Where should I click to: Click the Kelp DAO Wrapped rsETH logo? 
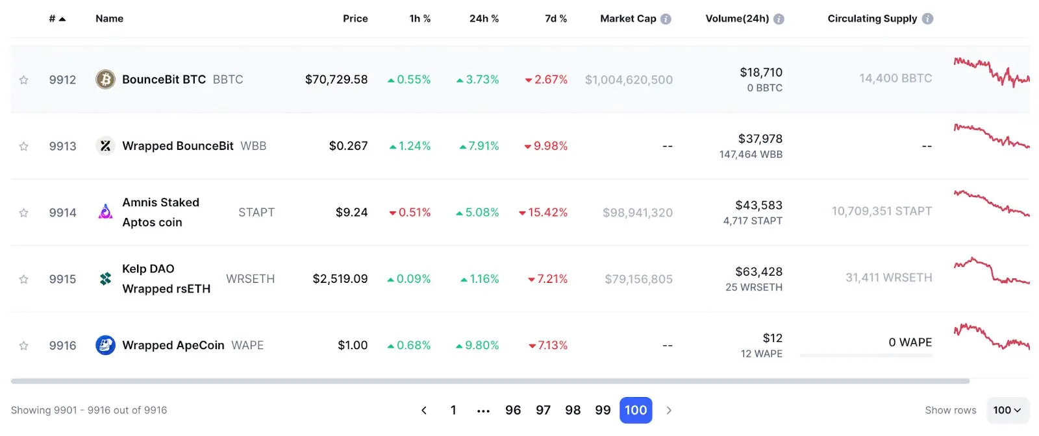tap(105, 279)
